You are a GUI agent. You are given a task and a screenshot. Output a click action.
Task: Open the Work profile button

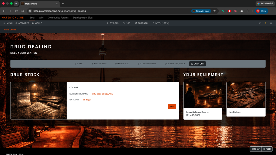click(261, 11)
